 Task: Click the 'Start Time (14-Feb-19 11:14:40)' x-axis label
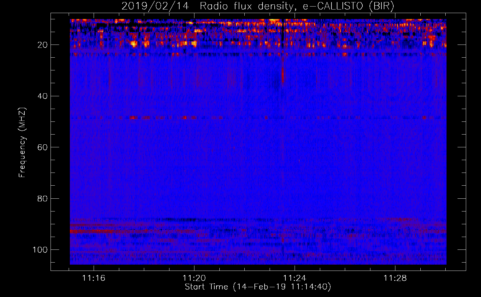[x=258, y=287]
